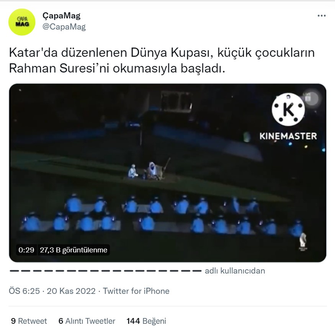Screen dimensions: 335x328
Task: Click the seated figures in video center
Action: [148, 171]
